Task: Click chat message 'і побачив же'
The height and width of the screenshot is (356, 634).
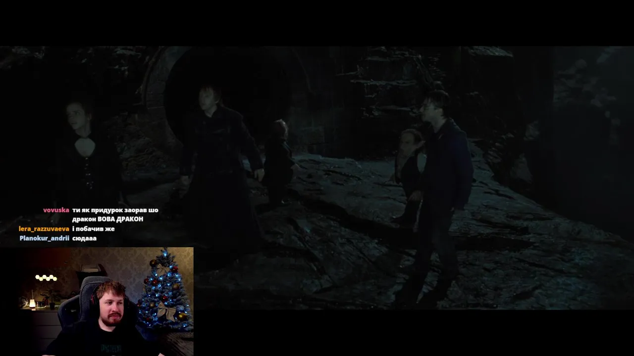Action: pos(93,229)
